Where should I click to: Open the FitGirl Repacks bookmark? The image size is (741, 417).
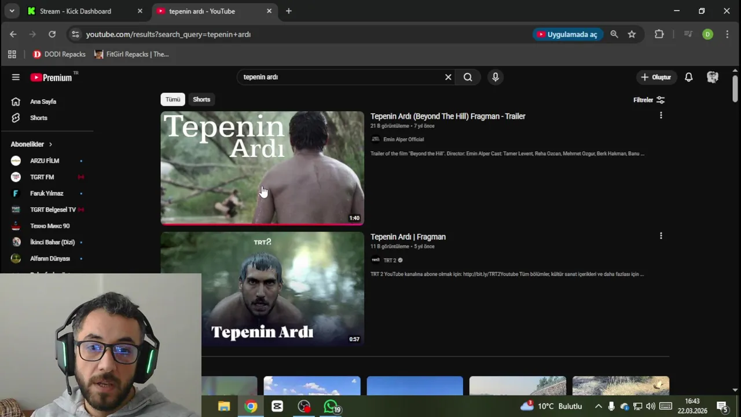131,54
